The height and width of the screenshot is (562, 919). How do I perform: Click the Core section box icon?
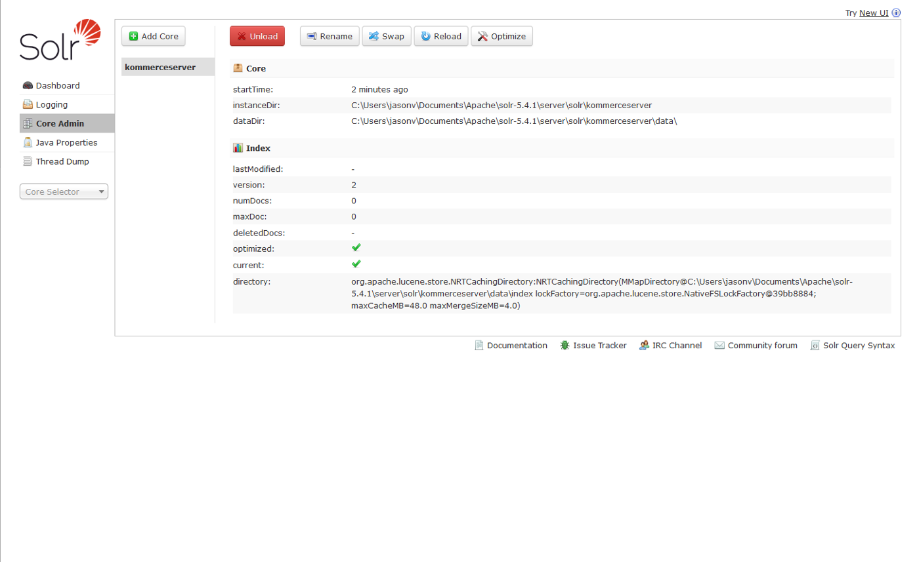click(238, 68)
